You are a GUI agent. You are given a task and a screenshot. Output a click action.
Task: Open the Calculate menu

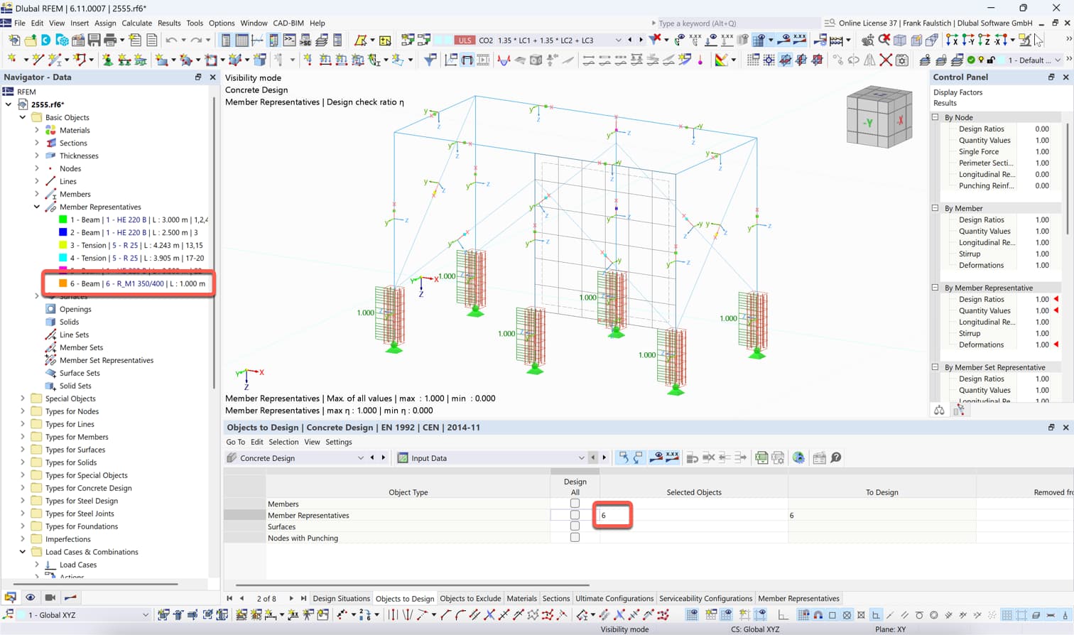tap(136, 23)
